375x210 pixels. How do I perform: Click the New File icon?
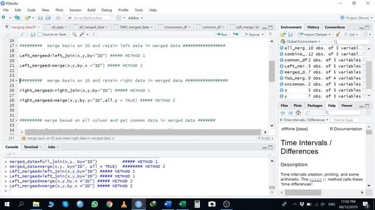(x=4, y=17)
